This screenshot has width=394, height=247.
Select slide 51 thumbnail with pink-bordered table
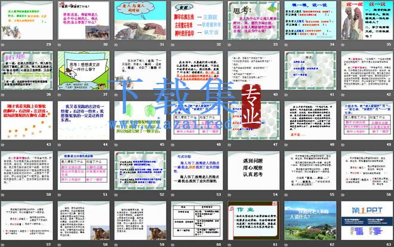[x=84, y=171]
